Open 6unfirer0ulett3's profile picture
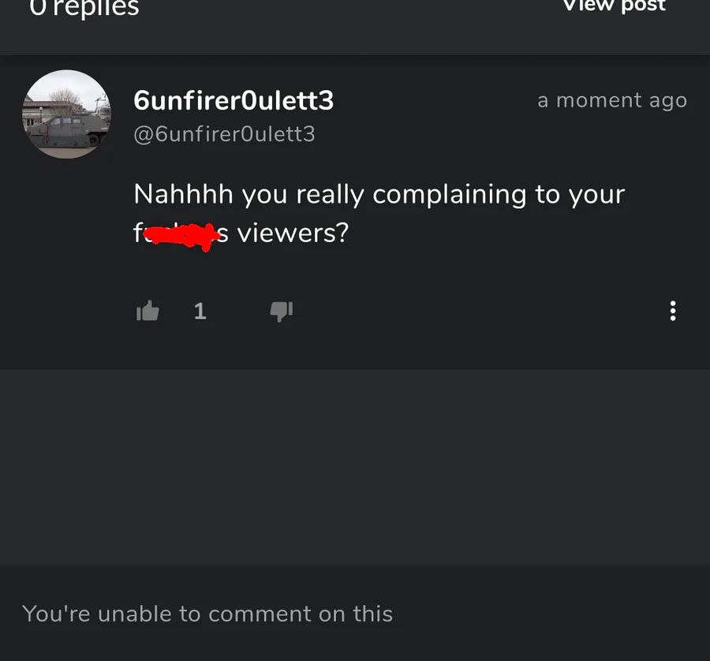The image size is (710, 661). [x=66, y=114]
